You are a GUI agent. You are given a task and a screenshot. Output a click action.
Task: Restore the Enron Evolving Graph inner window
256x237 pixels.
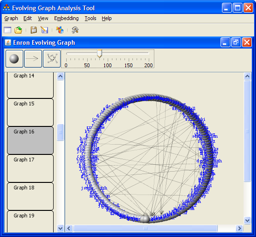pyautogui.click(x=236, y=42)
